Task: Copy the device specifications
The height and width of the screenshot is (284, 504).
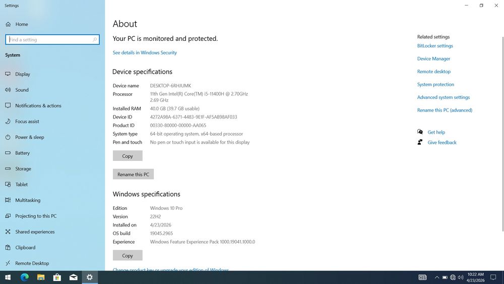Action: point(128,156)
